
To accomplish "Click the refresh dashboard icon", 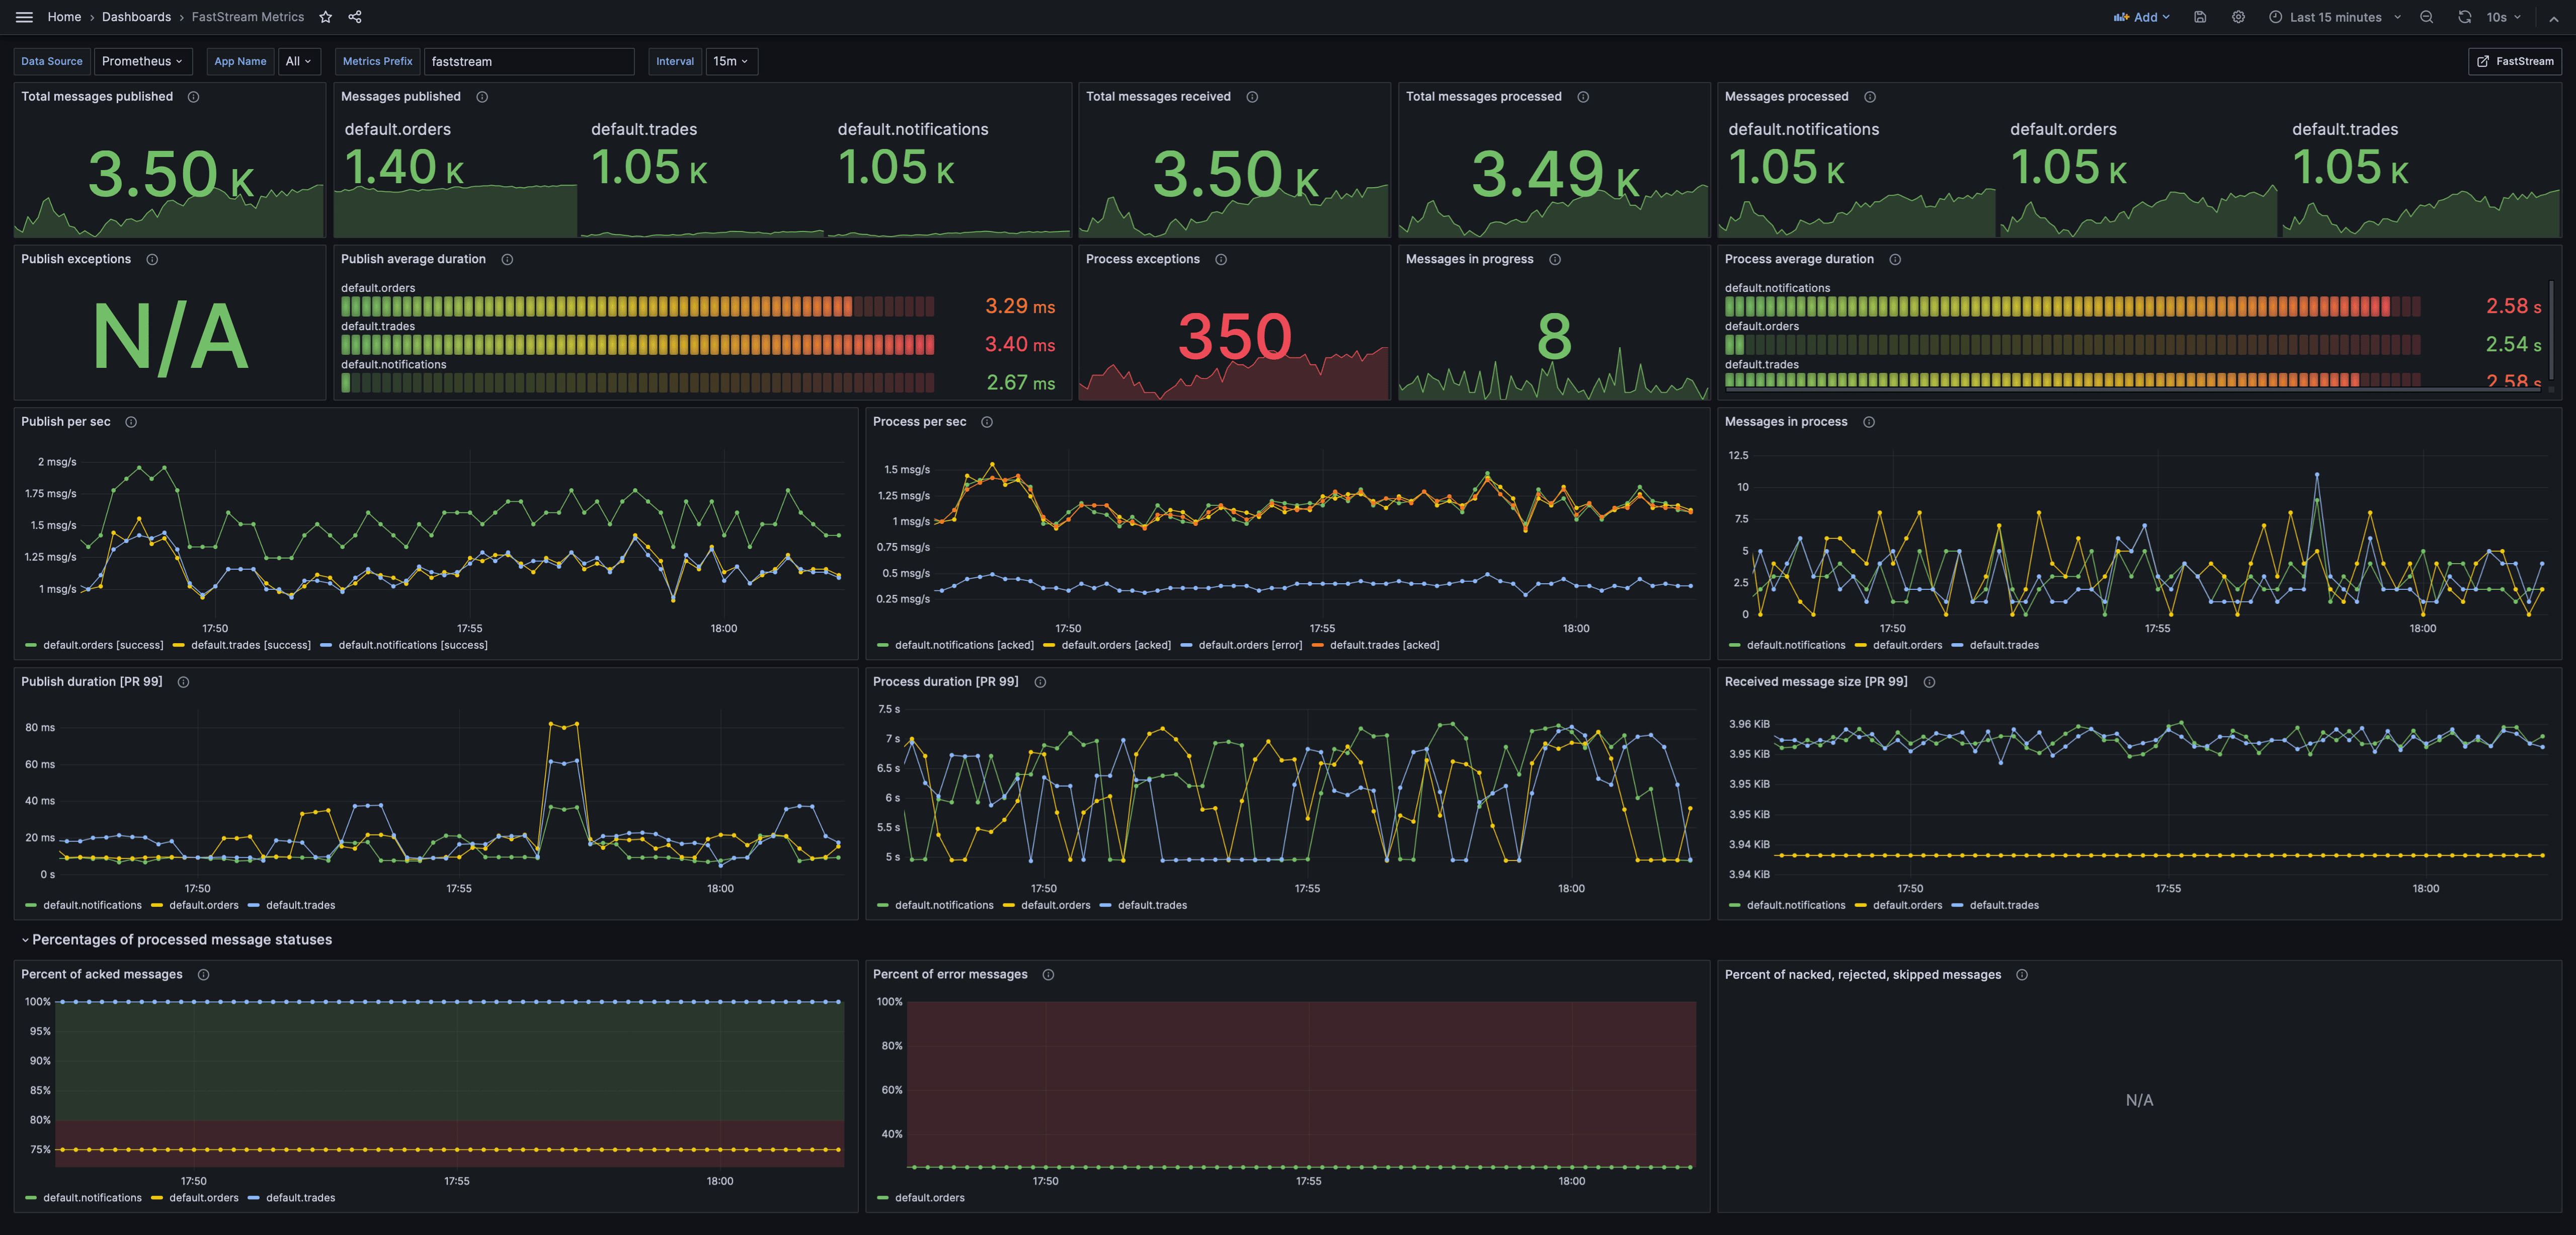I will click(2463, 17).
